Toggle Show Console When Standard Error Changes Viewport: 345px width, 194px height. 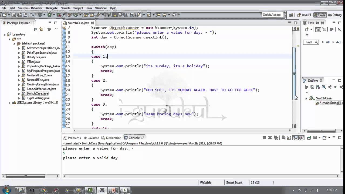pos(301,138)
